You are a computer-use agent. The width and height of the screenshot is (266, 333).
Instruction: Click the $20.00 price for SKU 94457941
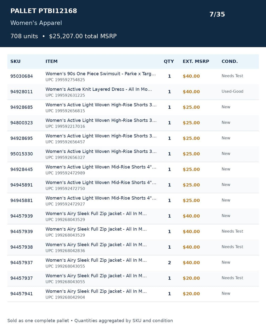tap(191, 294)
